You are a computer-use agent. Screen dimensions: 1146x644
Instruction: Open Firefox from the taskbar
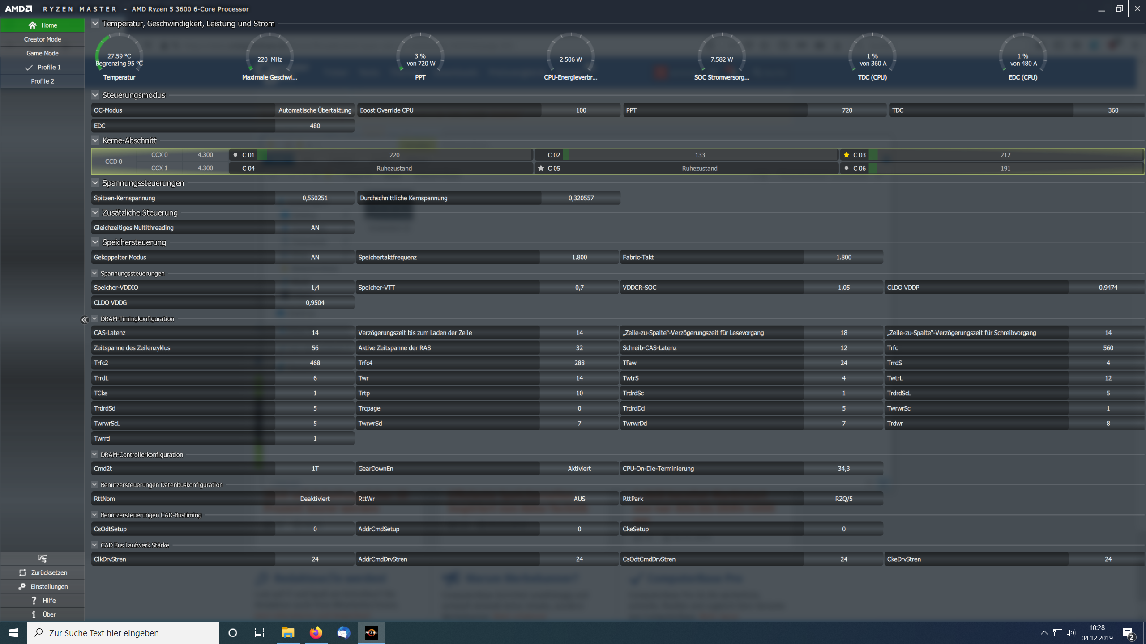pos(316,632)
